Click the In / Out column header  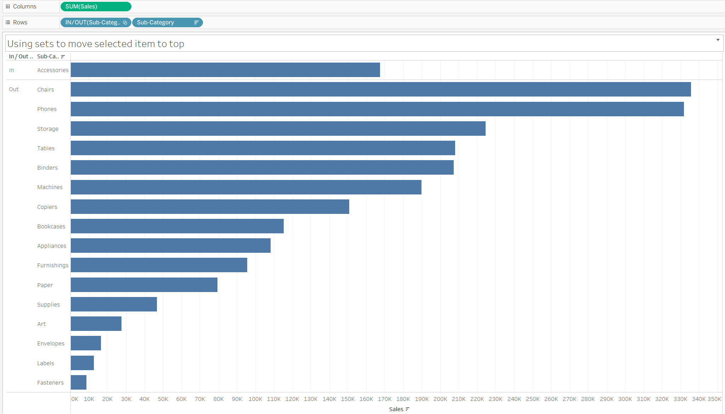coord(21,57)
